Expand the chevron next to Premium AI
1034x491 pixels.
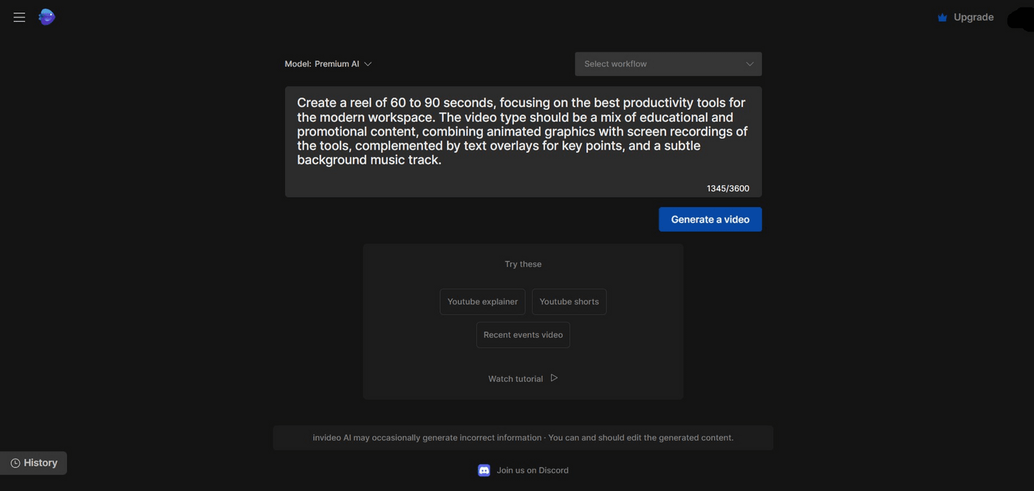click(366, 64)
